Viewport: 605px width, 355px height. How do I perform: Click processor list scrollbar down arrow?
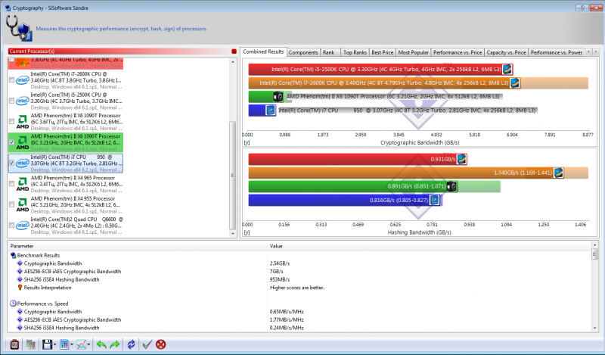(233, 233)
